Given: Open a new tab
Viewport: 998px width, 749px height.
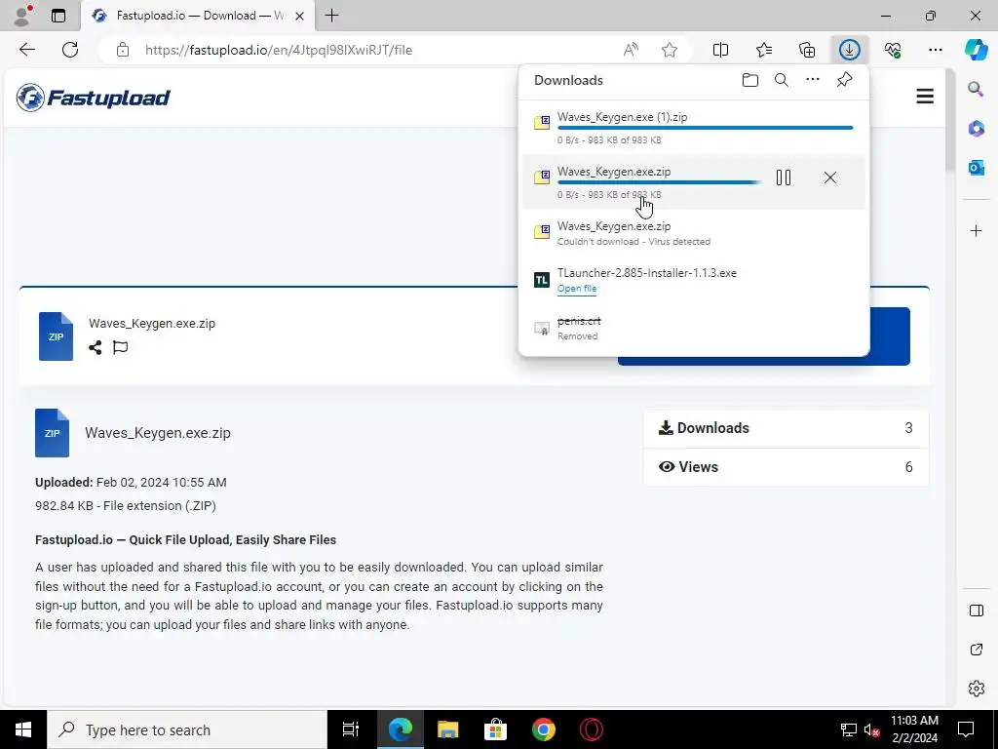Looking at the screenshot, I should [x=331, y=16].
